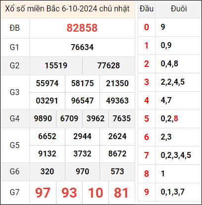Viewport: 202px width, 205px height.
Task: Select G4 number 6709
Action: coord(69,118)
